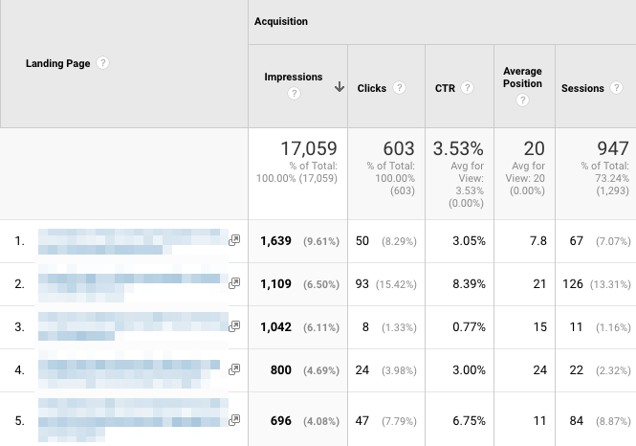This screenshot has width=636, height=446.
Task: Click the Impressions sort descending arrow
Action: point(340,86)
